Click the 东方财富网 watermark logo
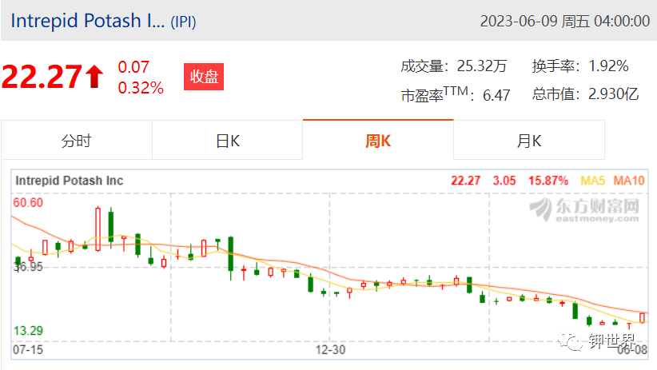The width and height of the screenshot is (657, 370). [584, 209]
